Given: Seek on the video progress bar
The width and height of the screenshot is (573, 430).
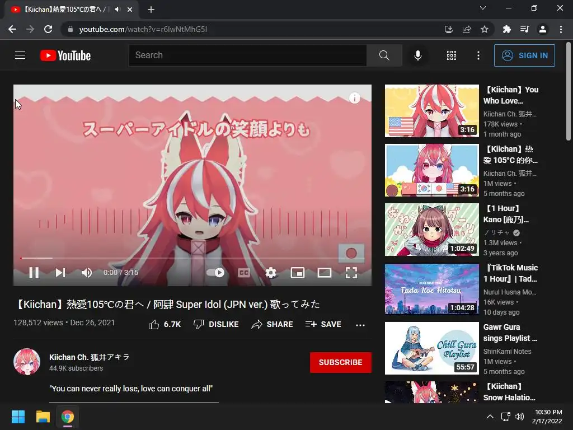Looking at the screenshot, I should point(192,258).
